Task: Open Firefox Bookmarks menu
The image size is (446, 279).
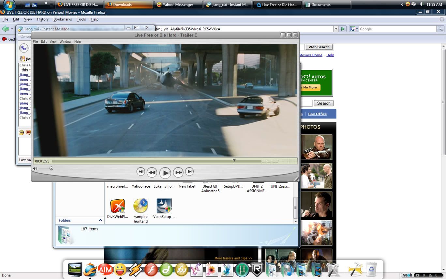Action: click(x=63, y=19)
